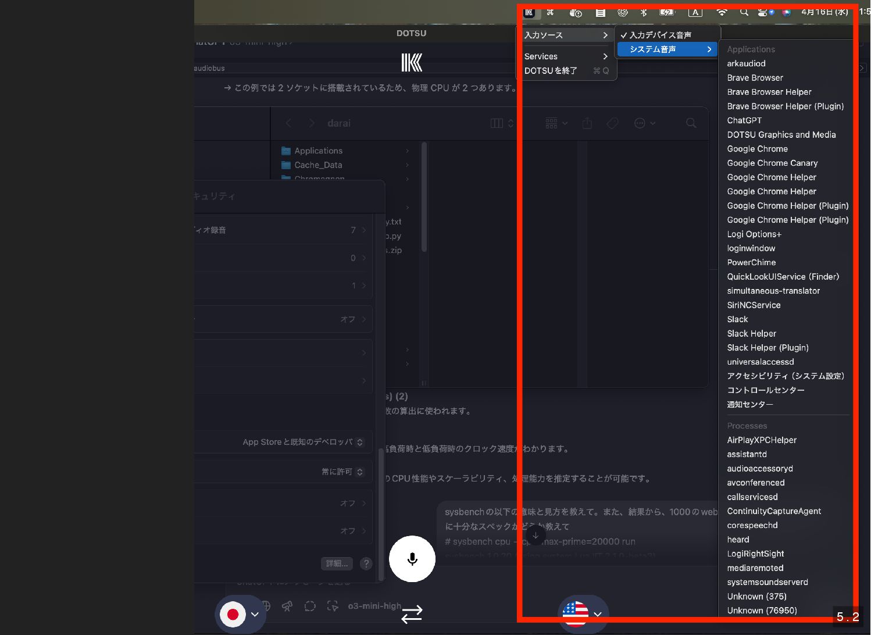The height and width of the screenshot is (635, 871).
Task: Click the screen selection cursor icon in ChatGPT
Action: click(x=333, y=606)
